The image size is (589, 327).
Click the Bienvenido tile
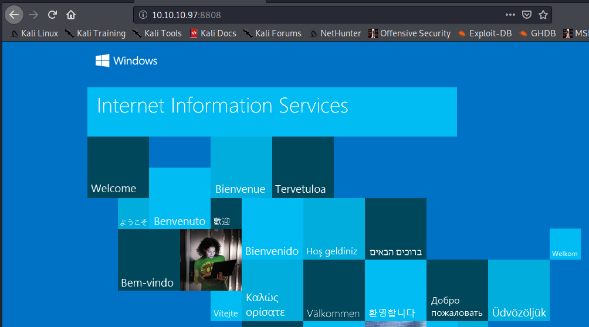tap(272, 229)
